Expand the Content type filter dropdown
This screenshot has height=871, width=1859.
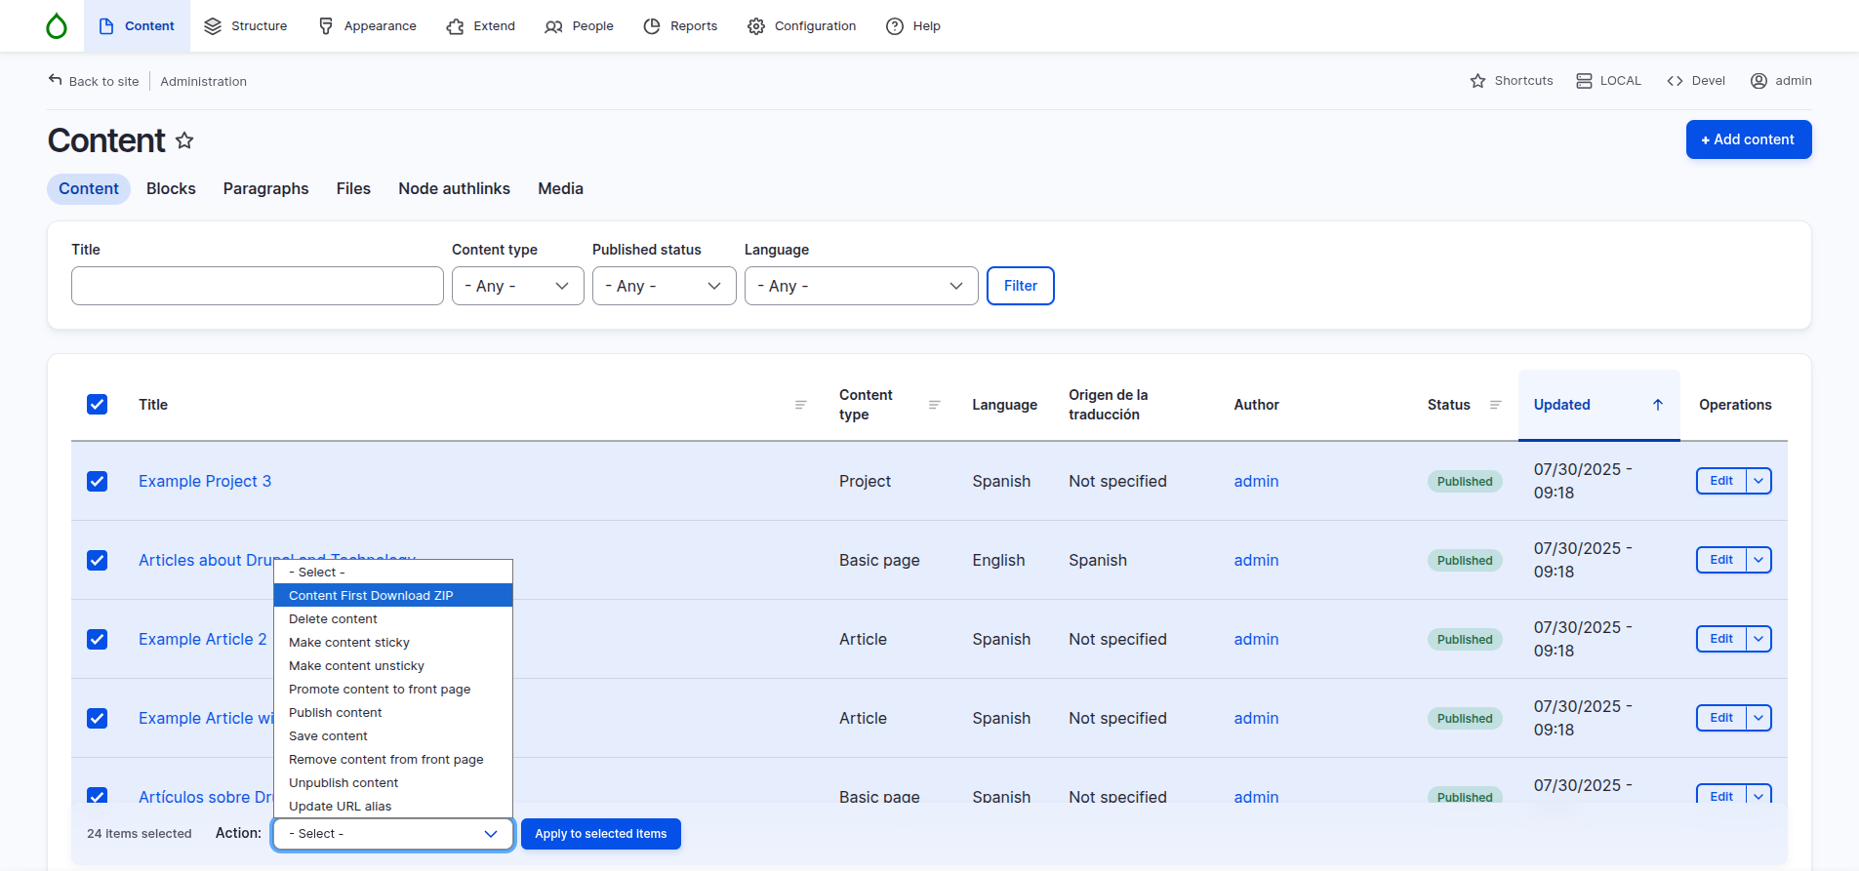[x=517, y=286]
